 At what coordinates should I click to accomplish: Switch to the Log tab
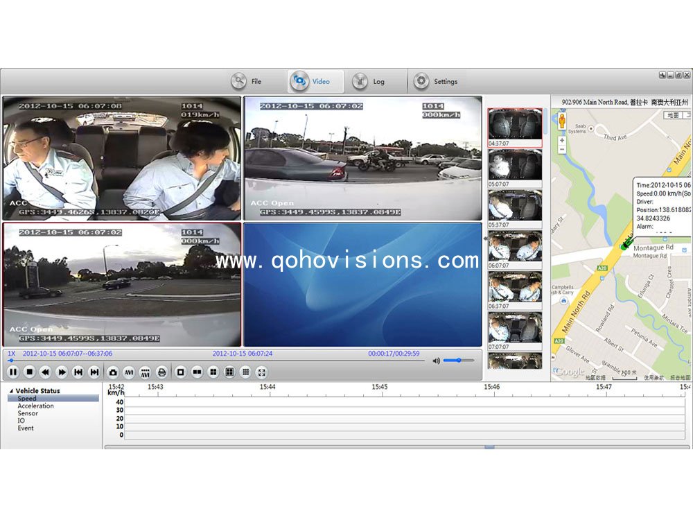click(371, 80)
